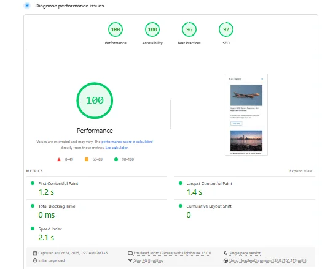Open the 'performance score is calculated' link
Screen dimensions: 333x269
(127, 142)
